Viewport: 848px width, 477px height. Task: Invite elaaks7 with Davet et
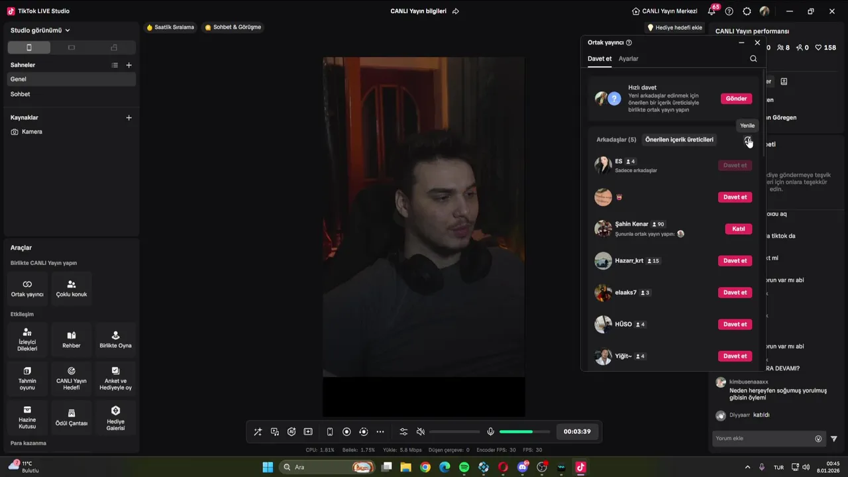pos(735,292)
